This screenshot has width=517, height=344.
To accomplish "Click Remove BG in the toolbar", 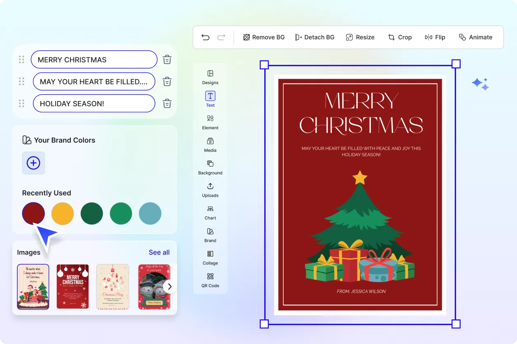I will pos(263,37).
